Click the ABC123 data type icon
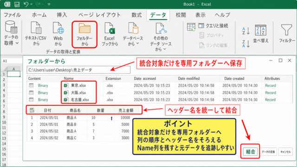 (x=32, y=110)
